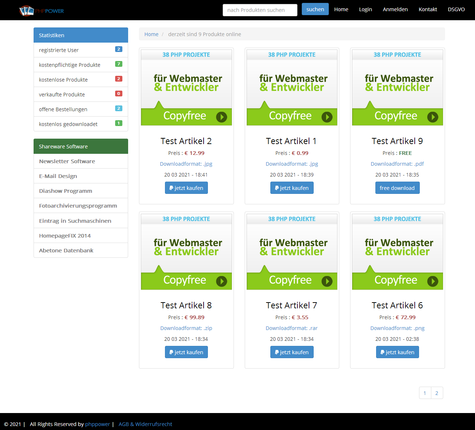Viewport: 475px width, 430px height.
Task: Click the kostenlos gedownloadet green badge
Action: (118, 123)
